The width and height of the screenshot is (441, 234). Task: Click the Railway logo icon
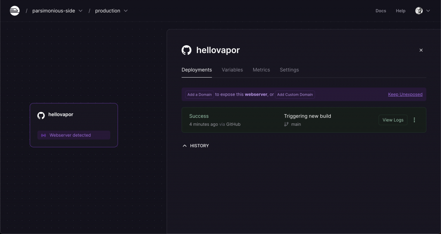tap(15, 11)
